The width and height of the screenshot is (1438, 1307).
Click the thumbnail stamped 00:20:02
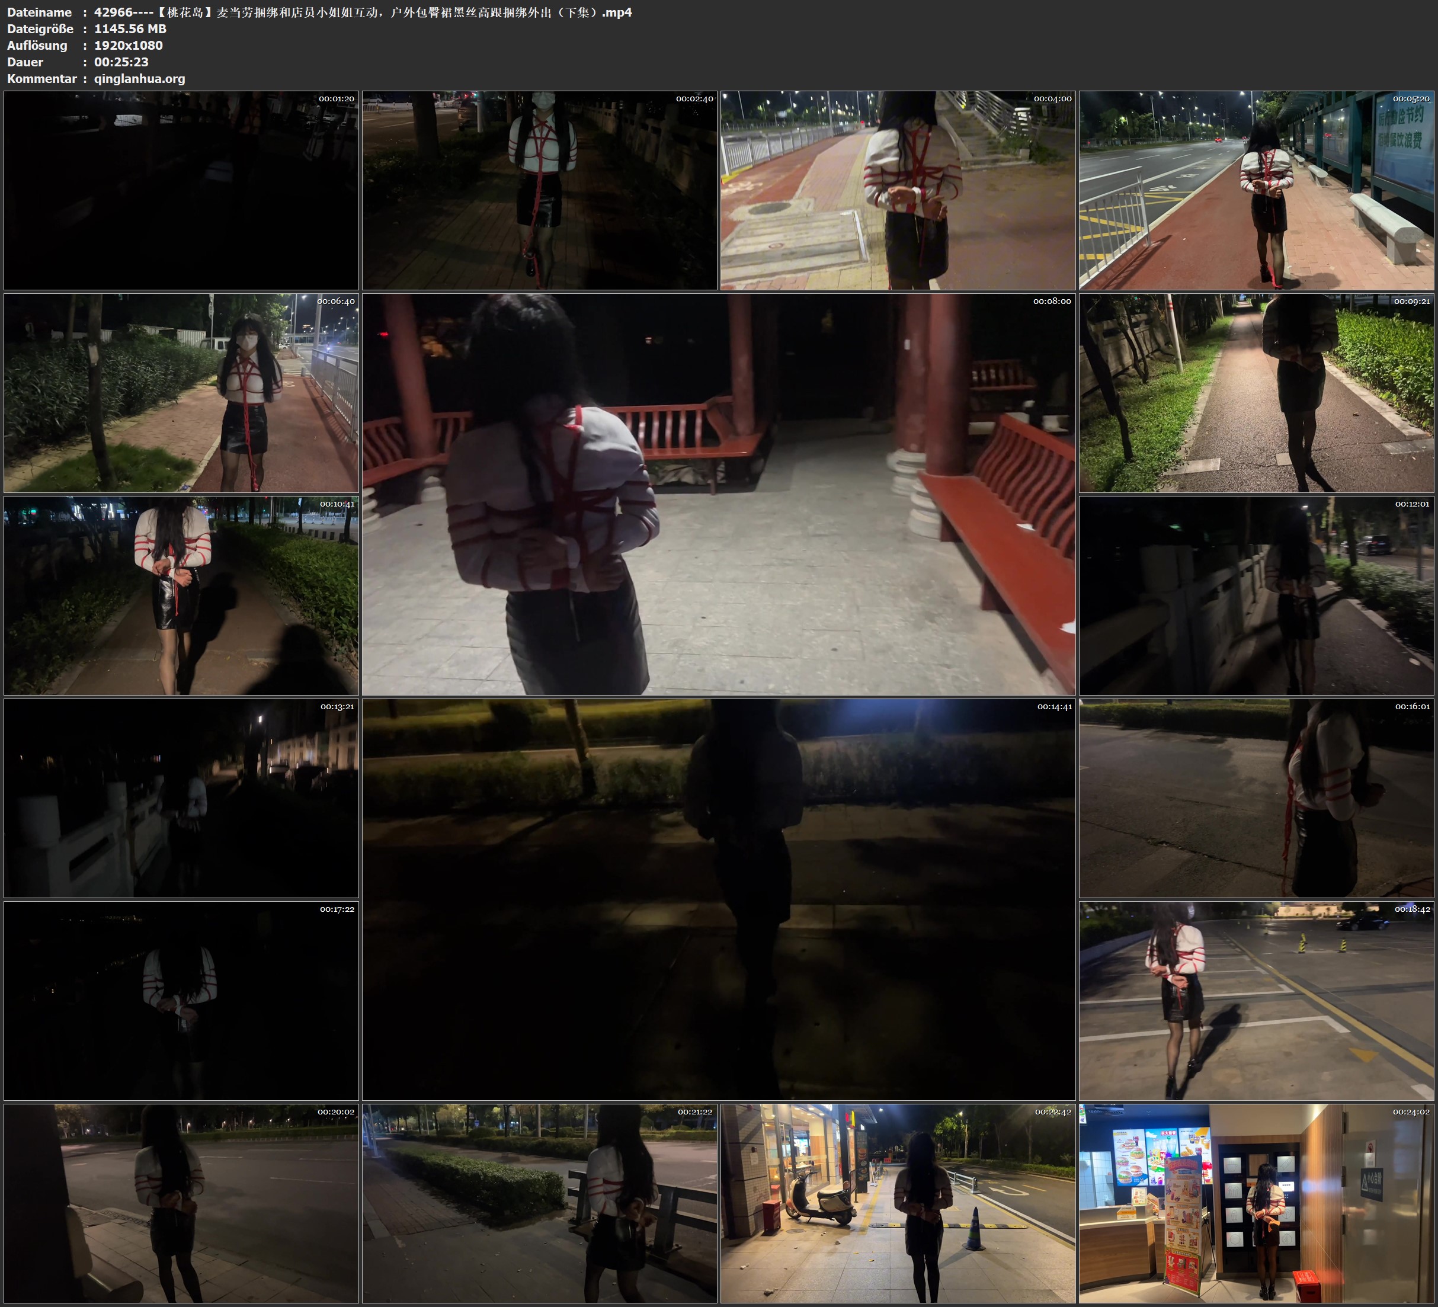[x=181, y=1203]
